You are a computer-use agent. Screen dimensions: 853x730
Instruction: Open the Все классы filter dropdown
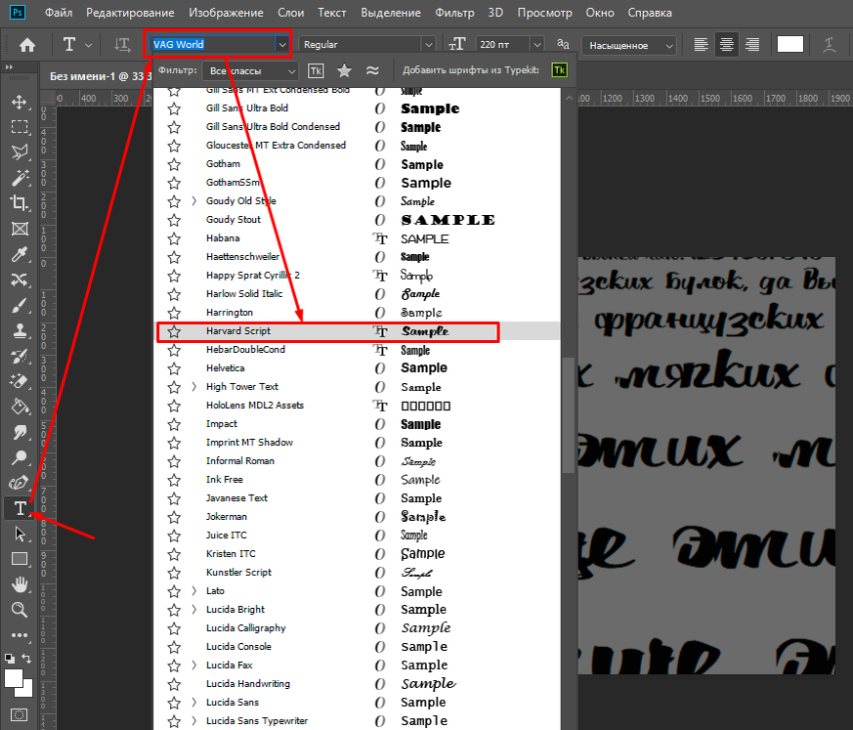250,70
